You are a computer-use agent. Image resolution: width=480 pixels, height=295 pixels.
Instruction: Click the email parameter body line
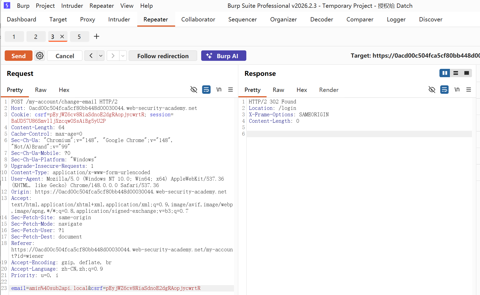[106, 288]
